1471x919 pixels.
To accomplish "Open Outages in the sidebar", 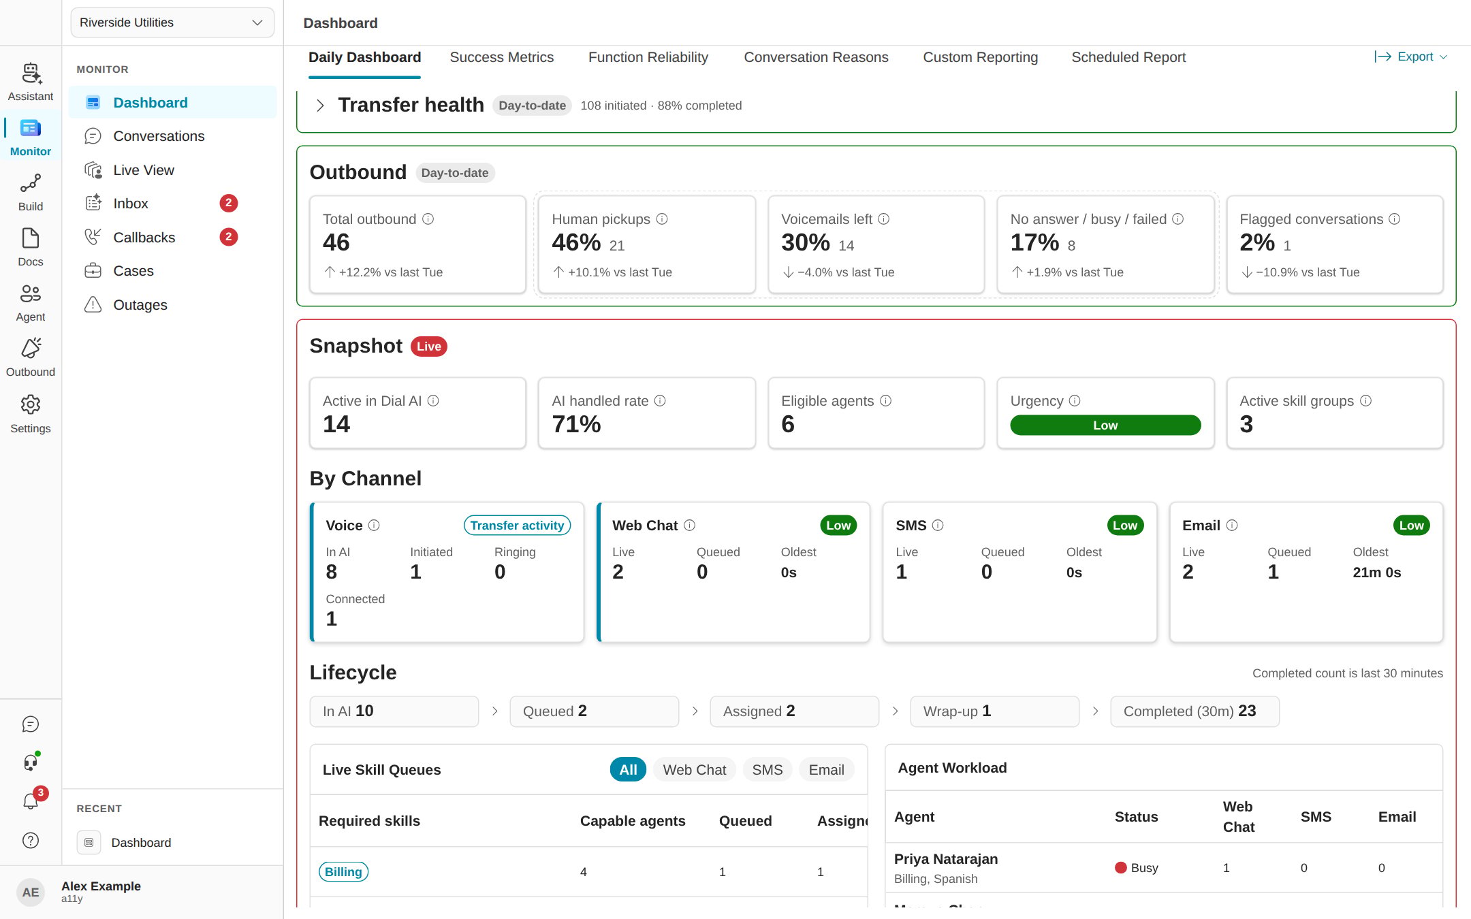I will [x=173, y=305].
